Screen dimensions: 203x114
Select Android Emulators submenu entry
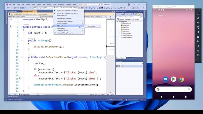pyautogui.click(x=69, y=24)
